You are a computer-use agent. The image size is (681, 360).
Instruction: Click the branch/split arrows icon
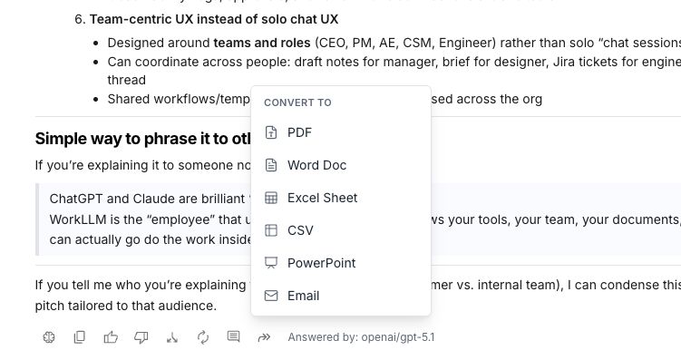(172, 337)
